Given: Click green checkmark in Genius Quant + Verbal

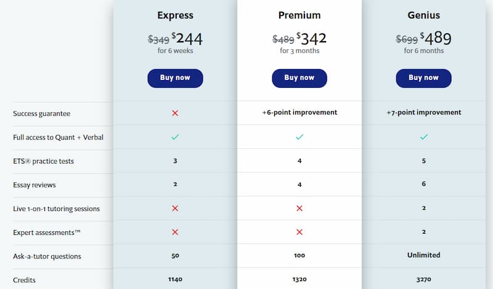Looking at the screenshot, I should [424, 137].
